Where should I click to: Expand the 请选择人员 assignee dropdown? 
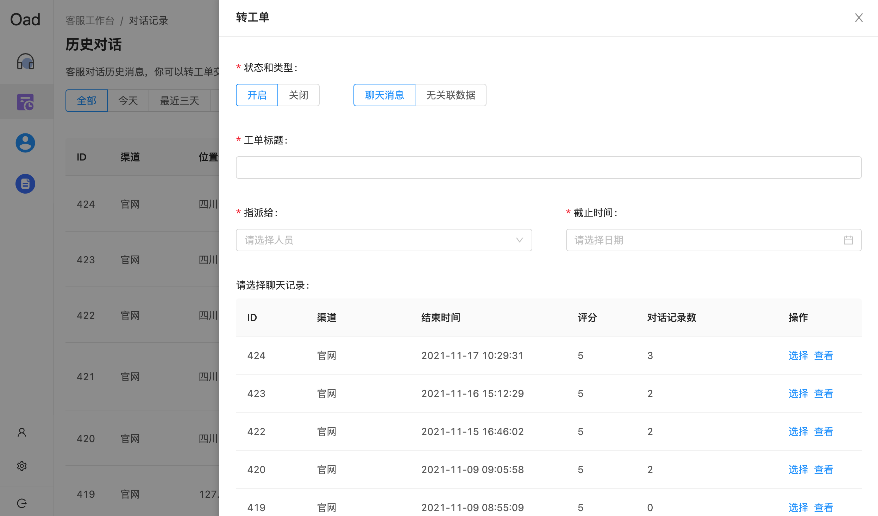pos(384,240)
